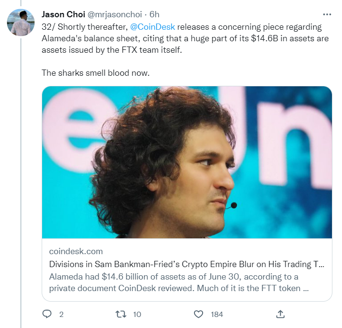Retweet this post using the arrows icon
Image resolution: width=342 pixels, height=328 pixels.
point(121,314)
